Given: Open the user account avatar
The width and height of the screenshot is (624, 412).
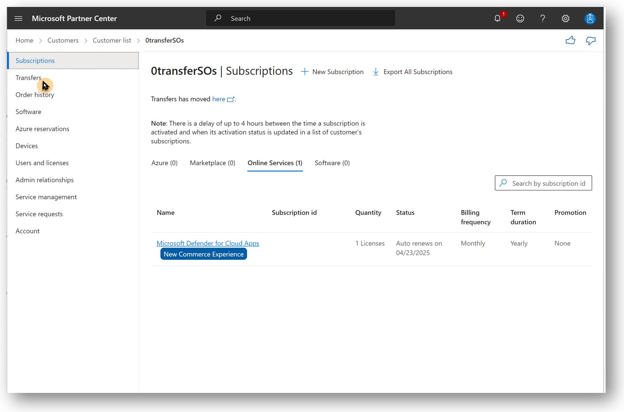Looking at the screenshot, I should pos(590,18).
